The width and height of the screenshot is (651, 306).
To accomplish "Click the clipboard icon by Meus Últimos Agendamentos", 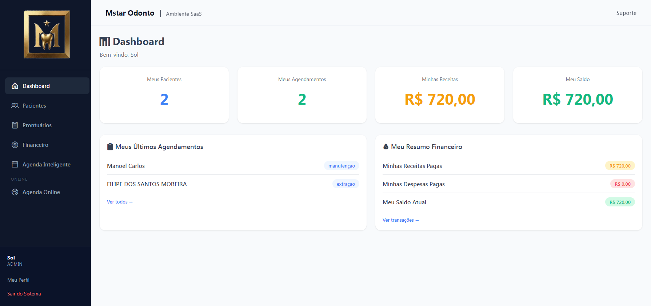I will pos(110,147).
